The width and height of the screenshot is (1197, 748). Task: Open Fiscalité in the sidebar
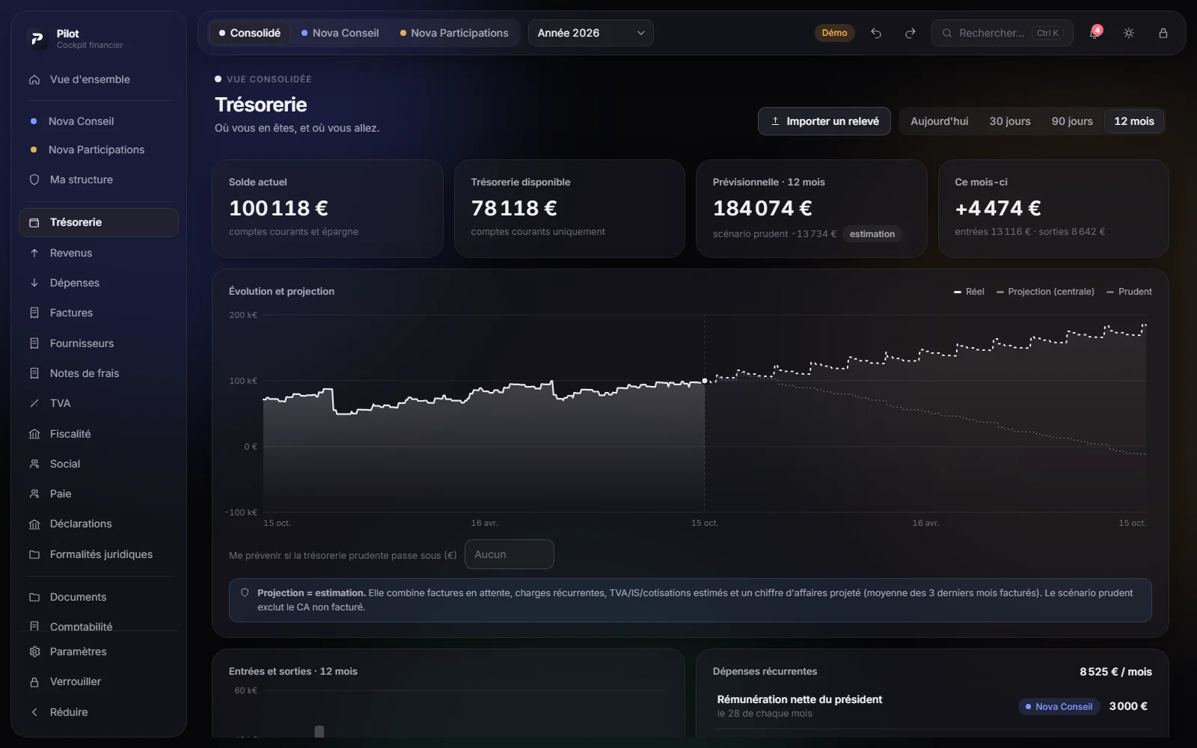(x=99, y=434)
